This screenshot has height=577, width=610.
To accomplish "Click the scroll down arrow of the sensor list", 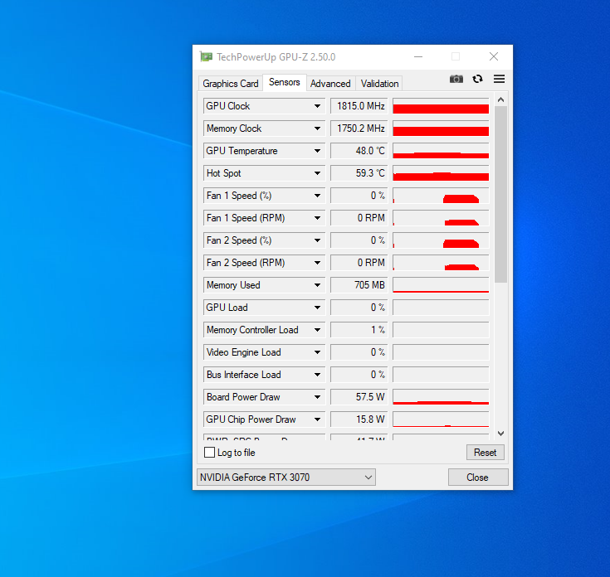I will 501,433.
